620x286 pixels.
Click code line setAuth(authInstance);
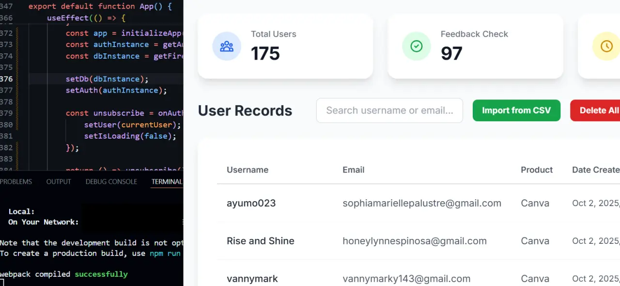click(x=116, y=90)
